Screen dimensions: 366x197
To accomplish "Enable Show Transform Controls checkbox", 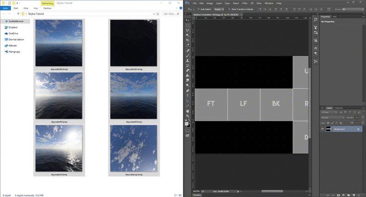I will (229, 9).
